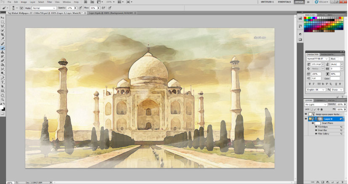Select the Crop tool
The height and width of the screenshot is (184, 348).
3,35
